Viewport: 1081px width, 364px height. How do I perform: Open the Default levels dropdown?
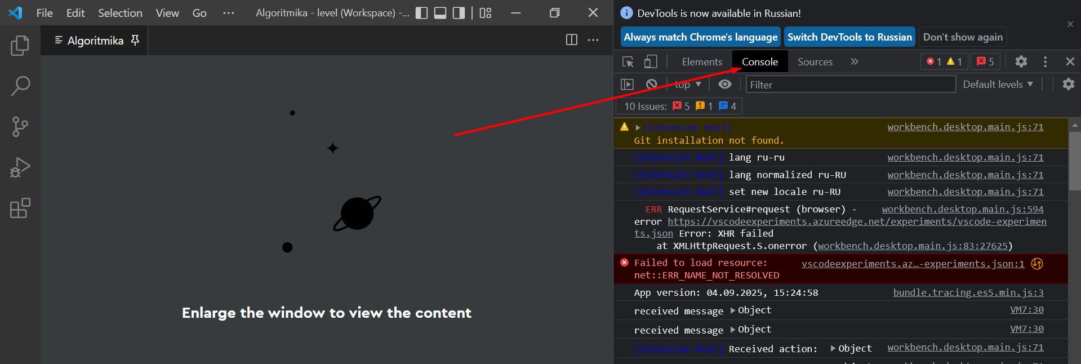click(x=998, y=84)
